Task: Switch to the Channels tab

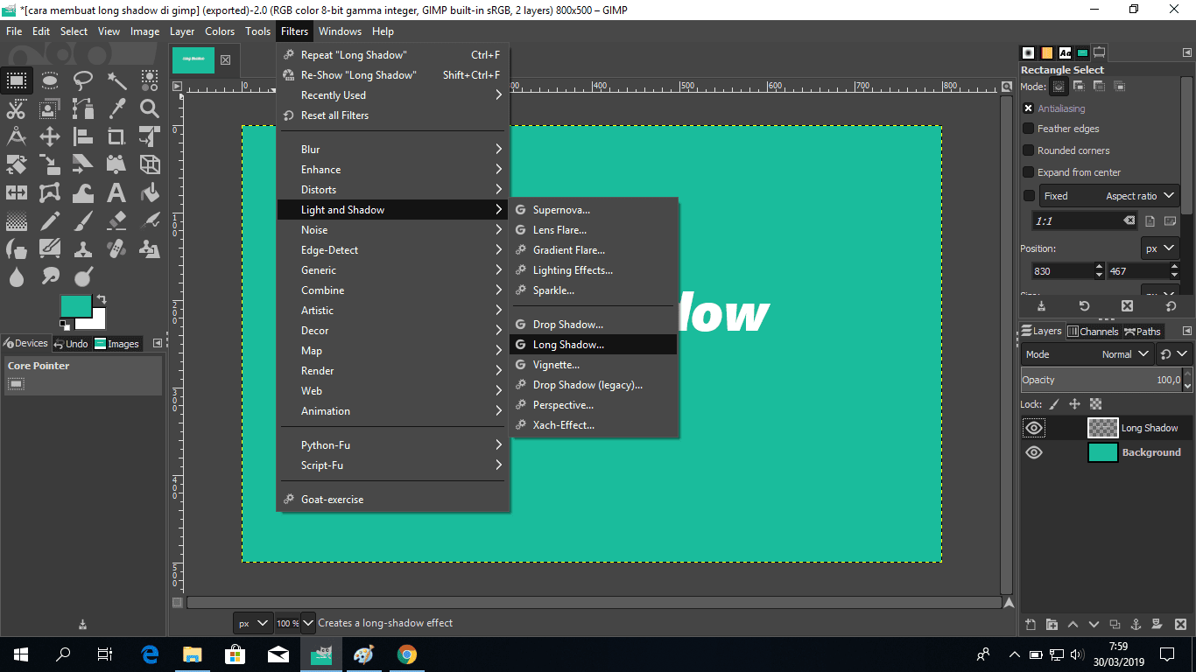Action: click(1092, 332)
